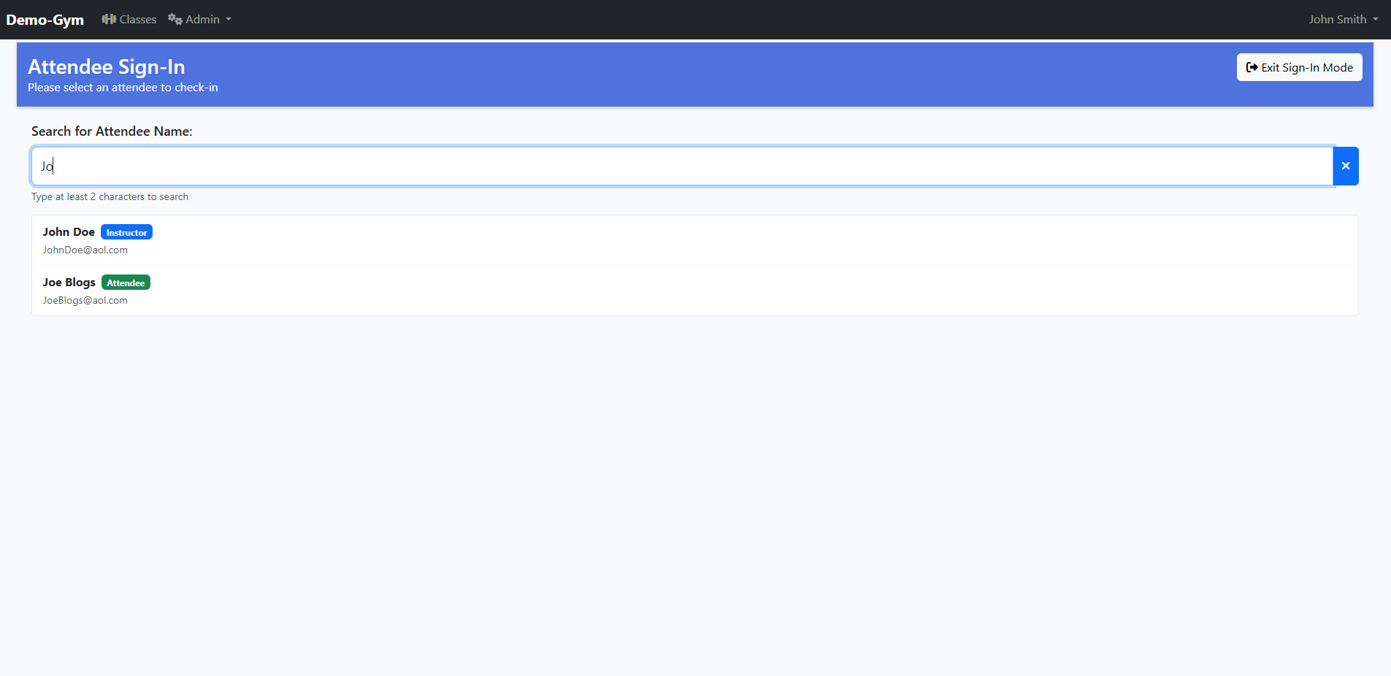Click the caret next to John Smith
Viewport: 1391px width, 676px height.
(1376, 20)
